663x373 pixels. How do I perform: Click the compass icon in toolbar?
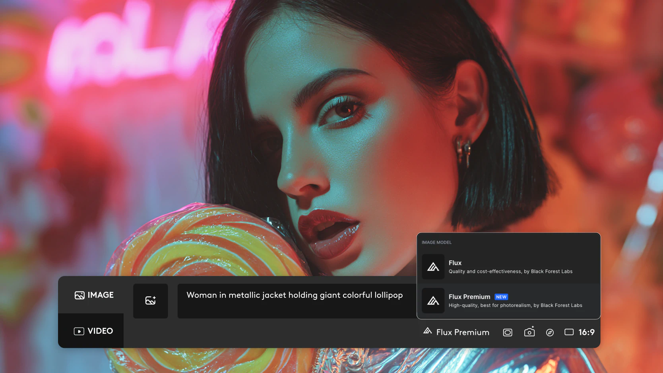[x=550, y=332]
